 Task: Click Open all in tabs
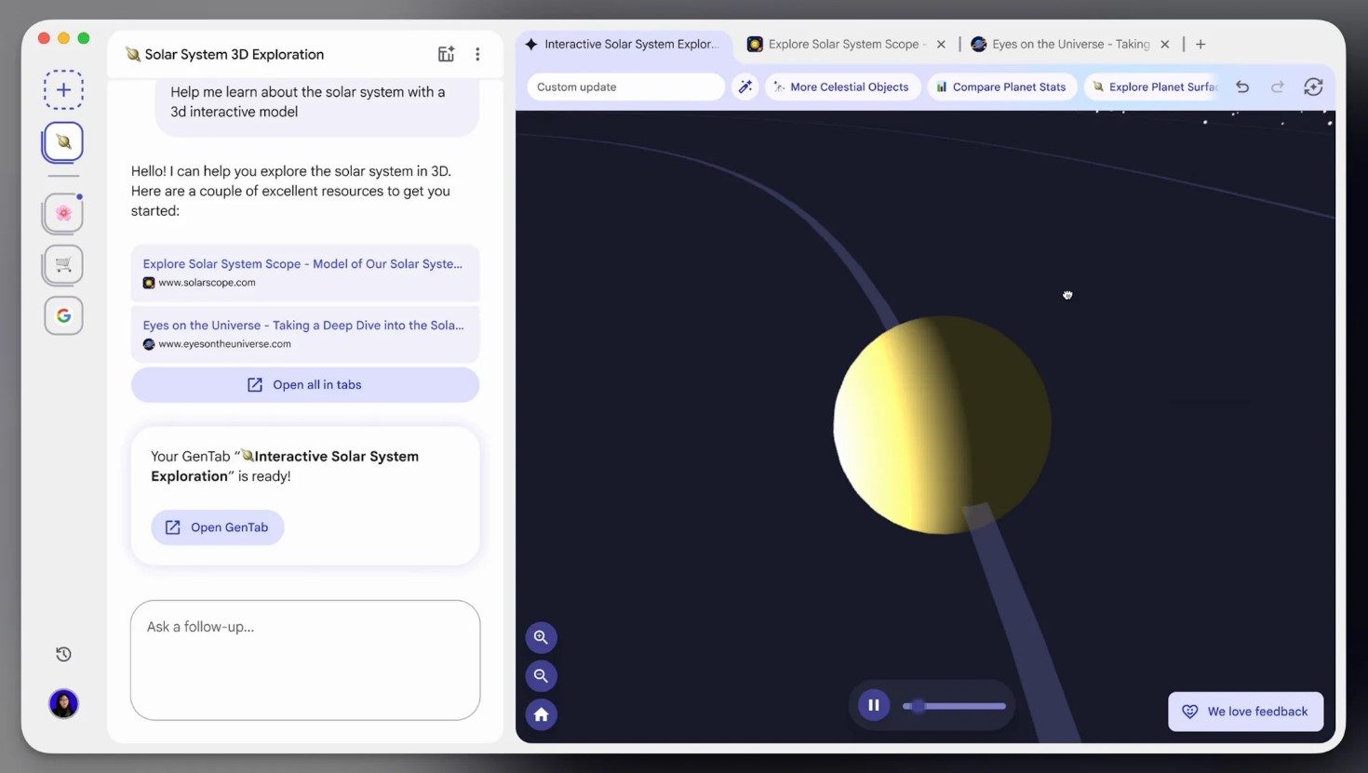pyautogui.click(x=305, y=385)
